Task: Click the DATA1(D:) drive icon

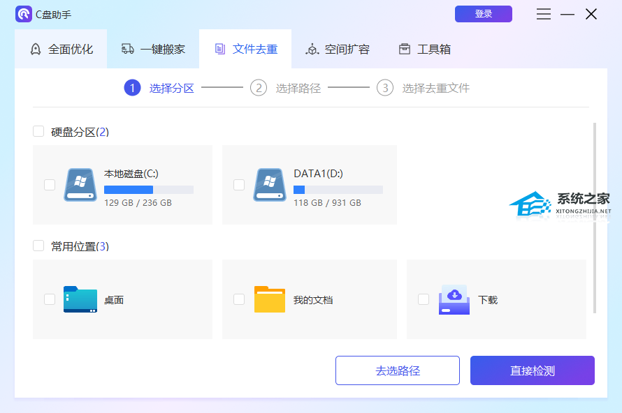Action: click(x=270, y=185)
